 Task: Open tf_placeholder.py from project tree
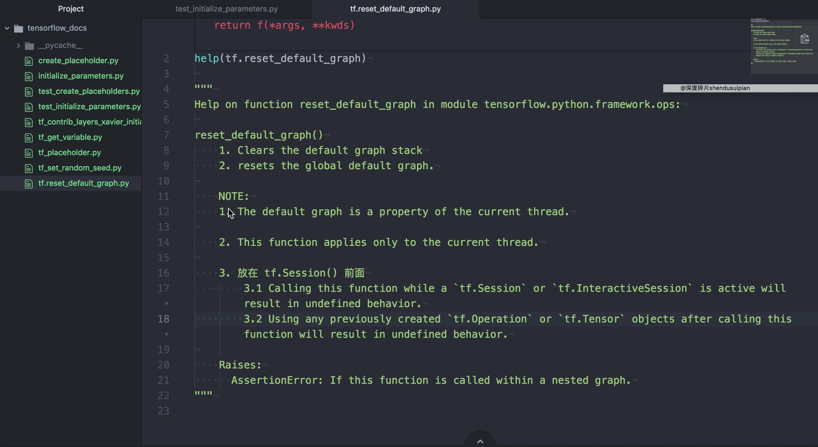pos(69,153)
